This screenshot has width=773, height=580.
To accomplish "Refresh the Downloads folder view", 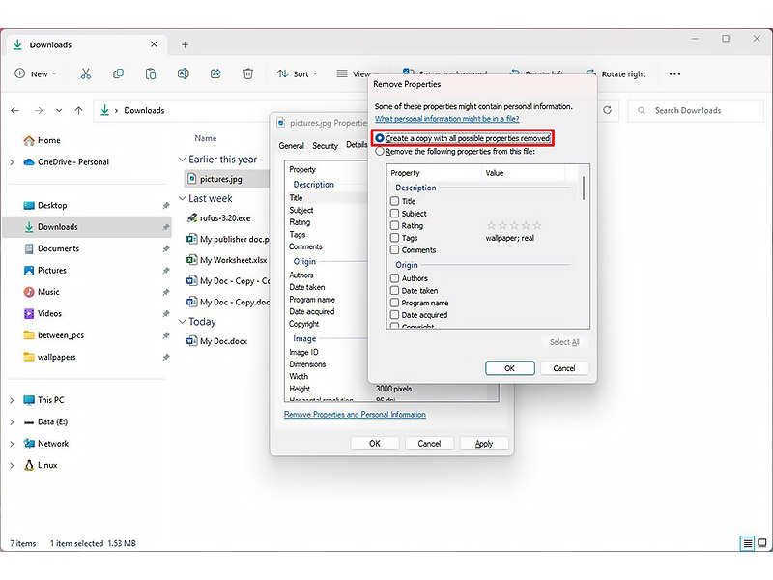I will click(608, 110).
